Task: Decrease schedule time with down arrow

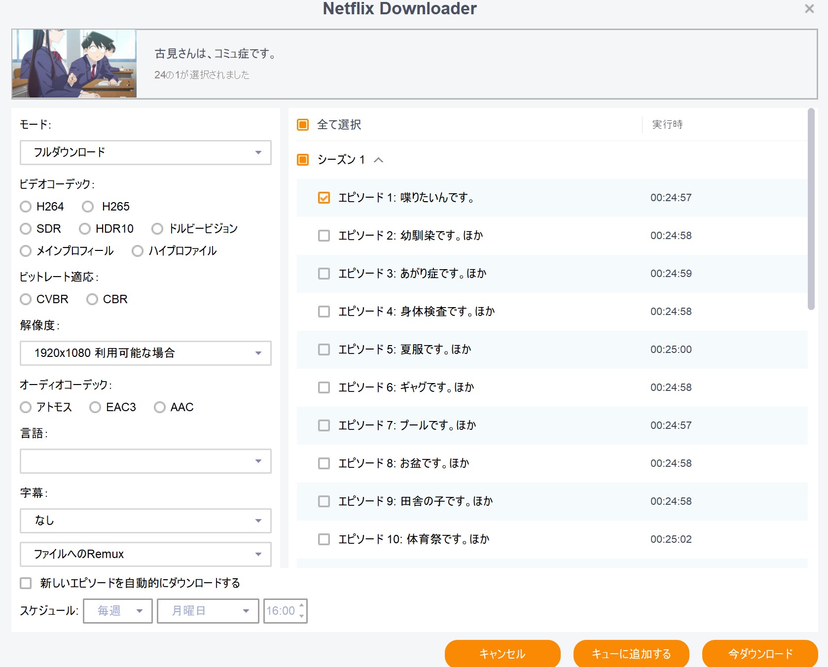Action: pos(302,617)
